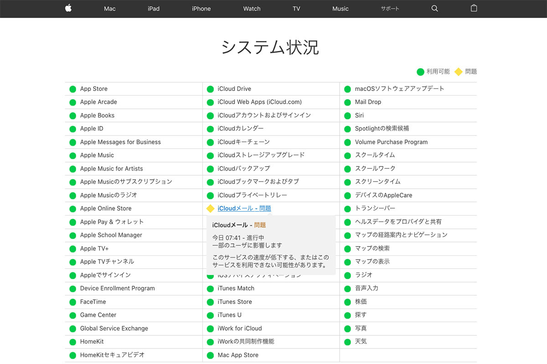Click the Spotlightの検索候補 entry
Viewport: 547px width, 364px height.
[382, 128]
